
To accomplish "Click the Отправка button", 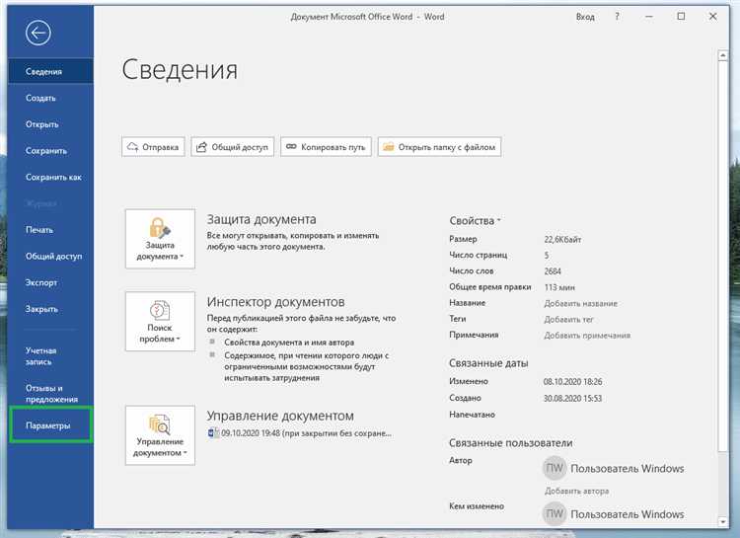I will [153, 147].
